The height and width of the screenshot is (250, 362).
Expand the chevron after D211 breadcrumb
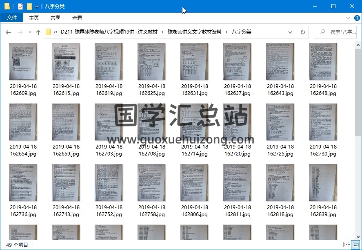(x=162, y=32)
